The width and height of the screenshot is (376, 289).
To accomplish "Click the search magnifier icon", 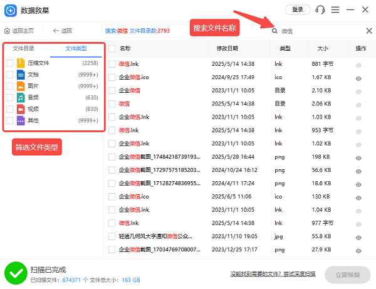I will (x=274, y=31).
